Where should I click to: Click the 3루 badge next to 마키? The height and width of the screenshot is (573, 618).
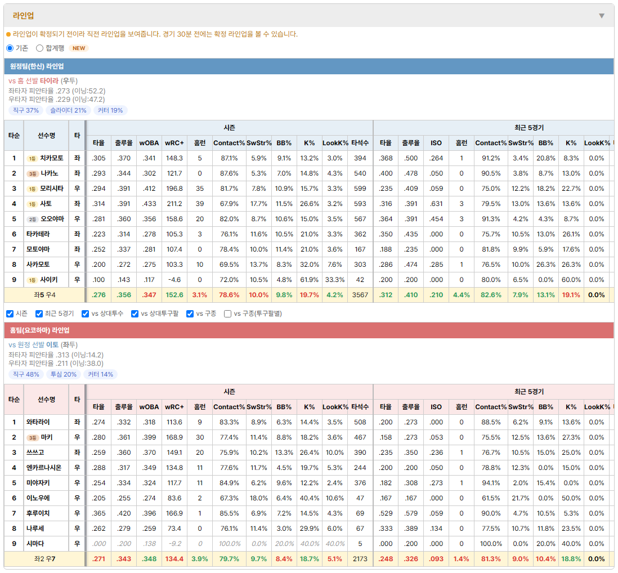pyautogui.click(x=32, y=438)
